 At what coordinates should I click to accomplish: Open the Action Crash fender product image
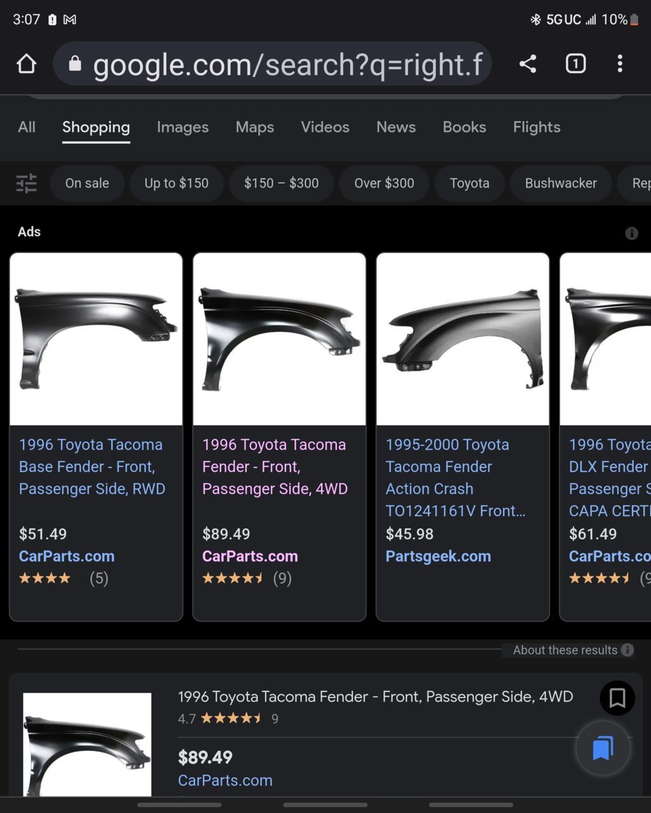tap(463, 339)
